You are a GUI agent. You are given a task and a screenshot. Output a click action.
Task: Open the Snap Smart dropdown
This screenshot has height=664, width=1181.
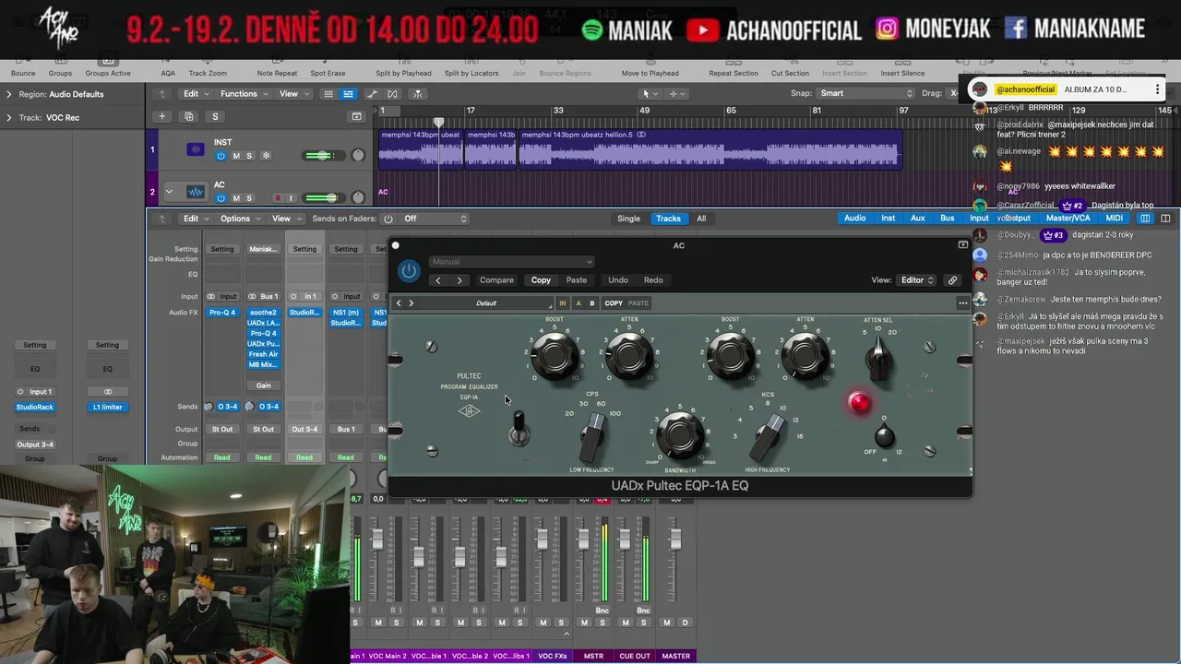(865, 93)
